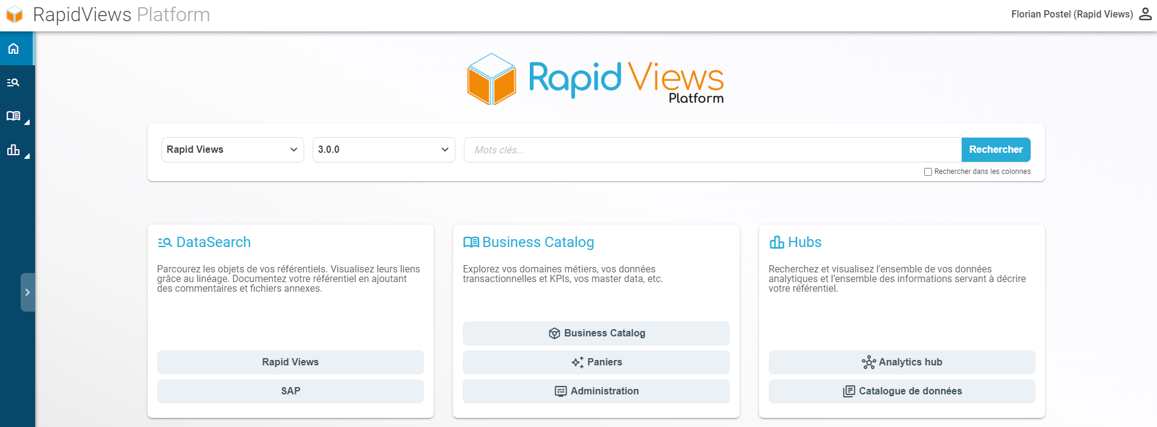This screenshot has width=1157, height=427.
Task: Open the Paniers button
Action: click(x=596, y=362)
